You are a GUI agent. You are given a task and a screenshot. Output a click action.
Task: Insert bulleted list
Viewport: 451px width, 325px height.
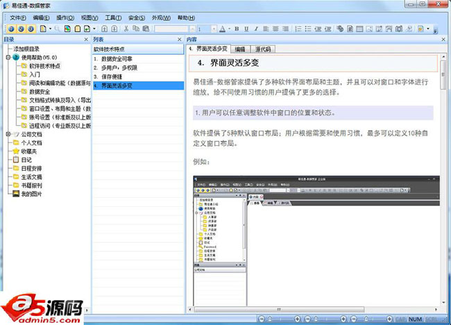(x=308, y=28)
